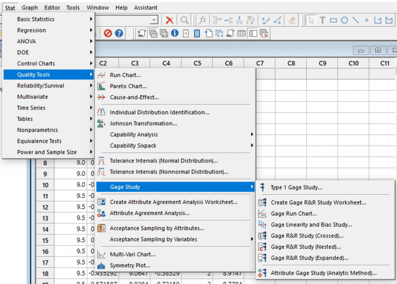
Task: Click the red X cancel icon in toolbar
Action: (169, 20)
